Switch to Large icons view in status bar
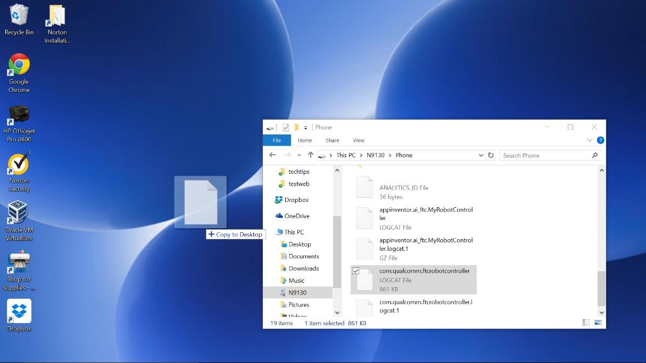The image size is (646, 363). (598, 323)
